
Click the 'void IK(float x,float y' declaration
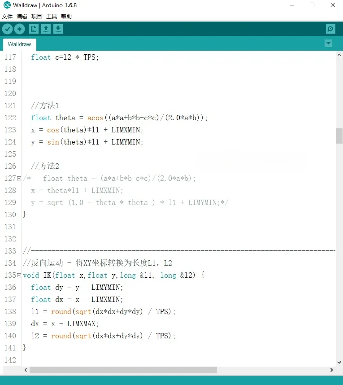click(x=113, y=275)
